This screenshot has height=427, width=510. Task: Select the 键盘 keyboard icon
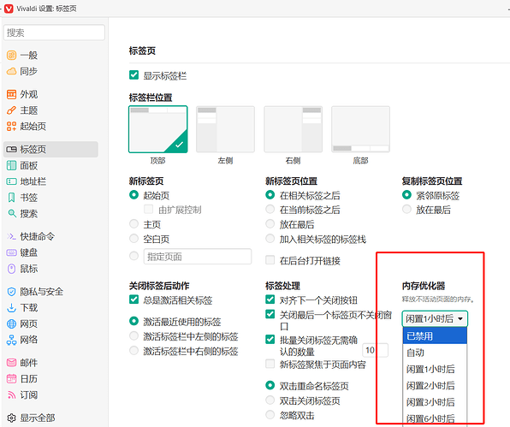[x=11, y=252]
